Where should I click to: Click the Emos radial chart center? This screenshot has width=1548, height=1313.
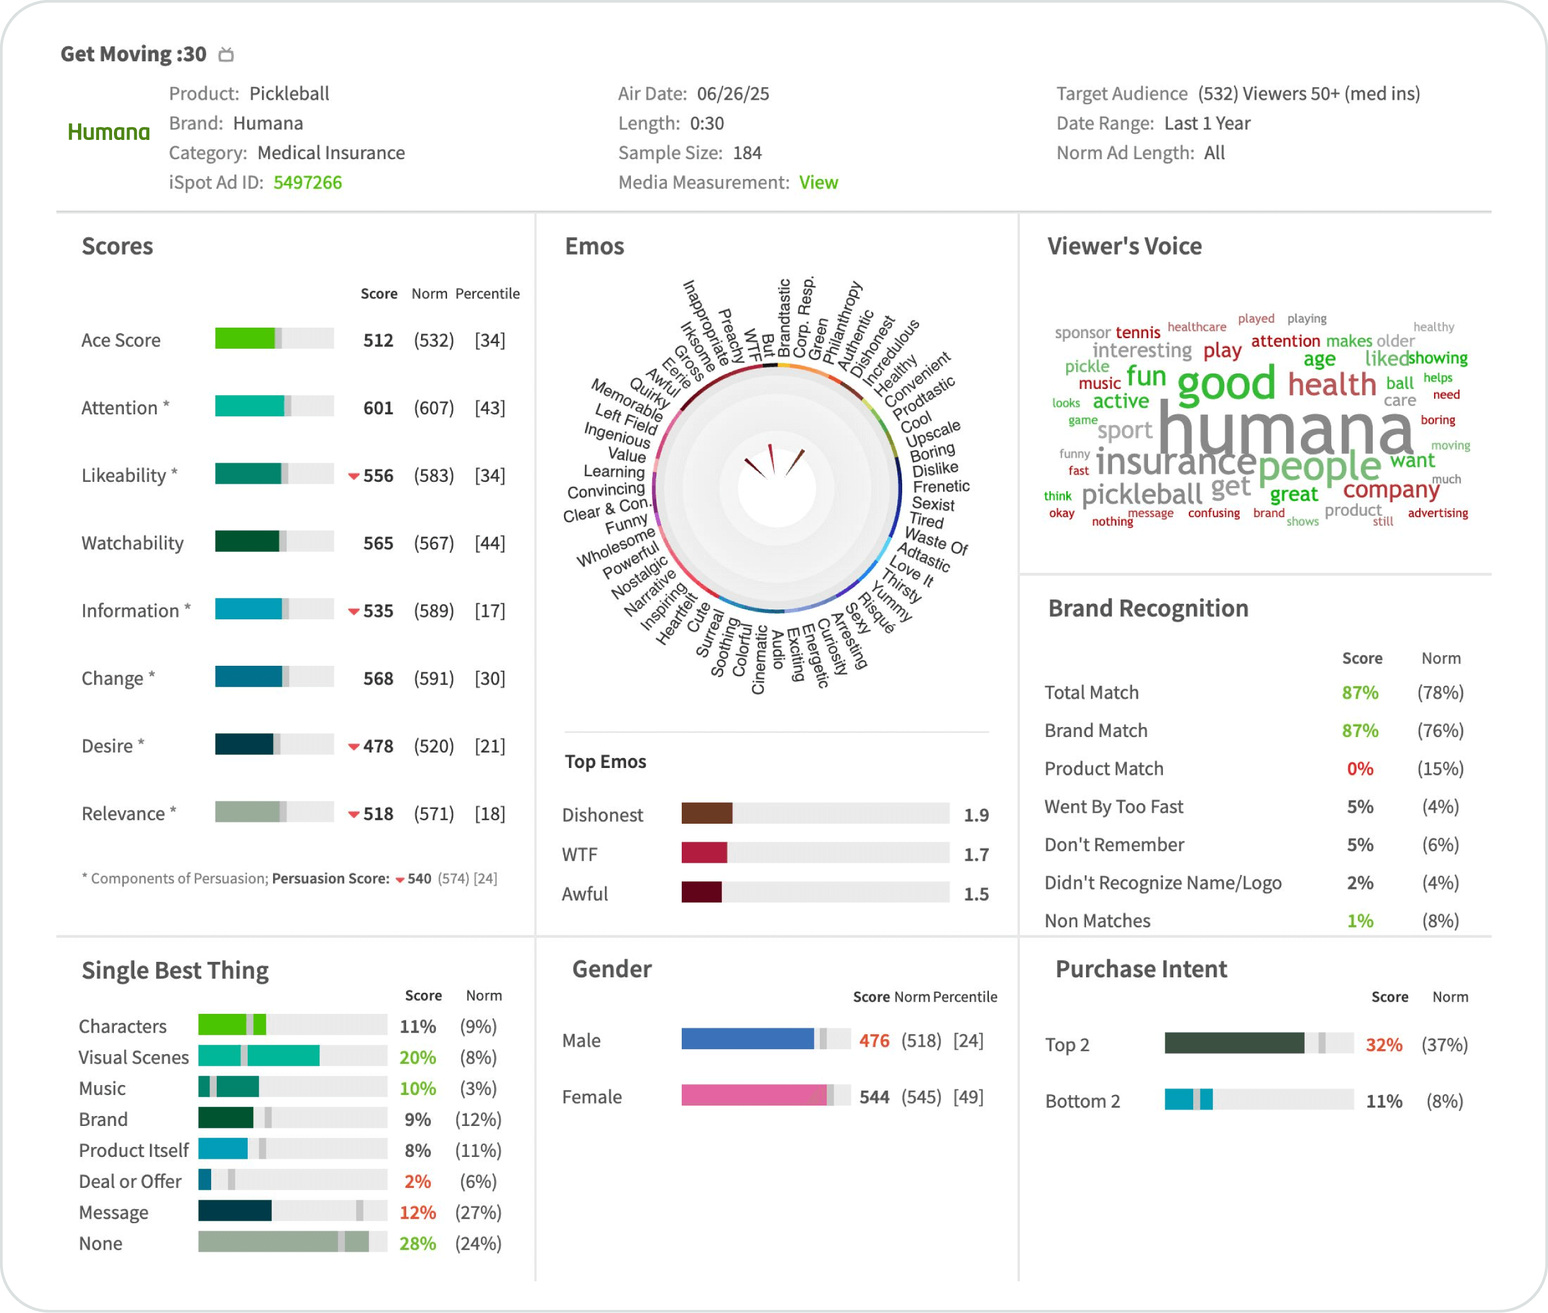pyautogui.click(x=776, y=488)
